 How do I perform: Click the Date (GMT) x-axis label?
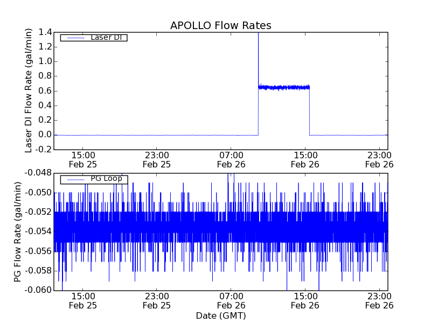pos(220,315)
